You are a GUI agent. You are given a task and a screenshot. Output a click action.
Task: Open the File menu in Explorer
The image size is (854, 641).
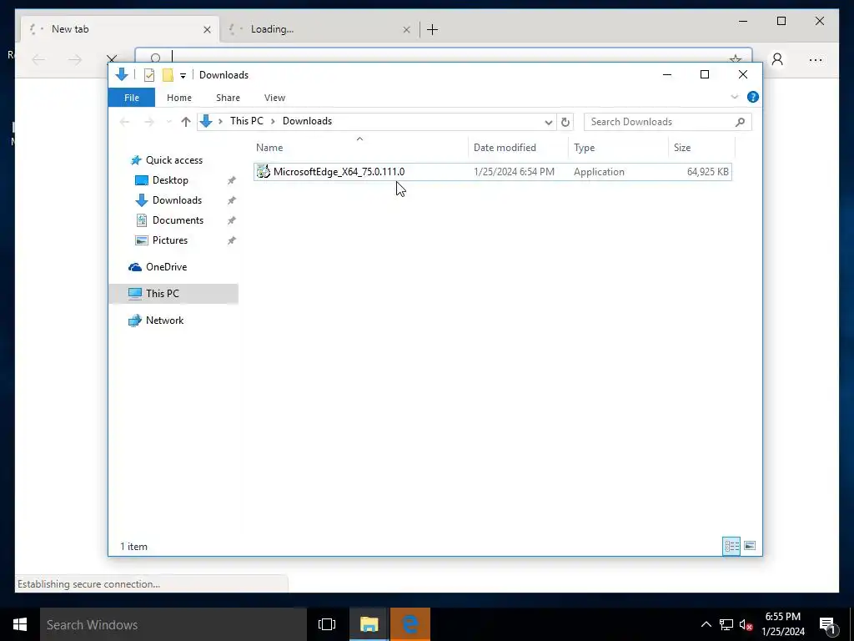click(131, 98)
